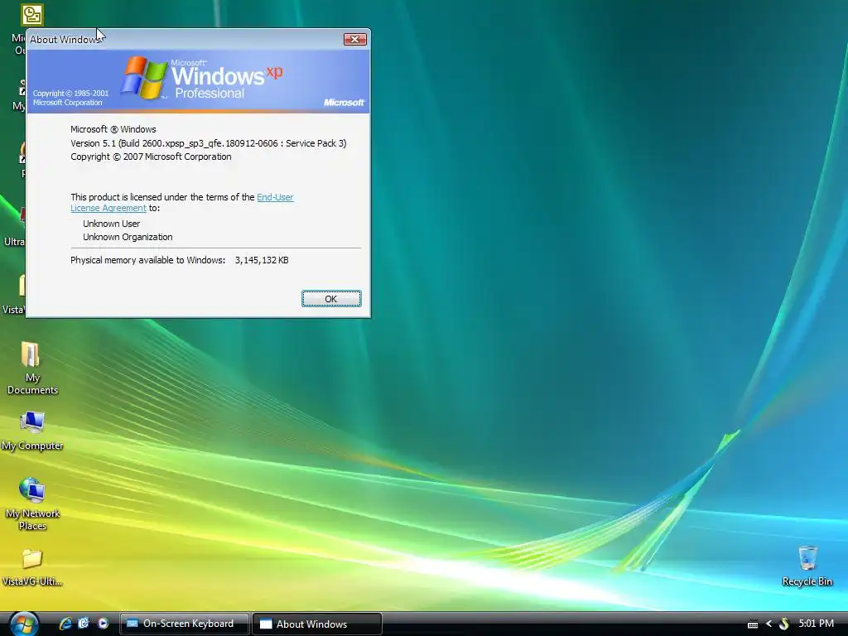Select the Recycle Bin desktop icon
The image size is (848, 636).
pos(807,565)
